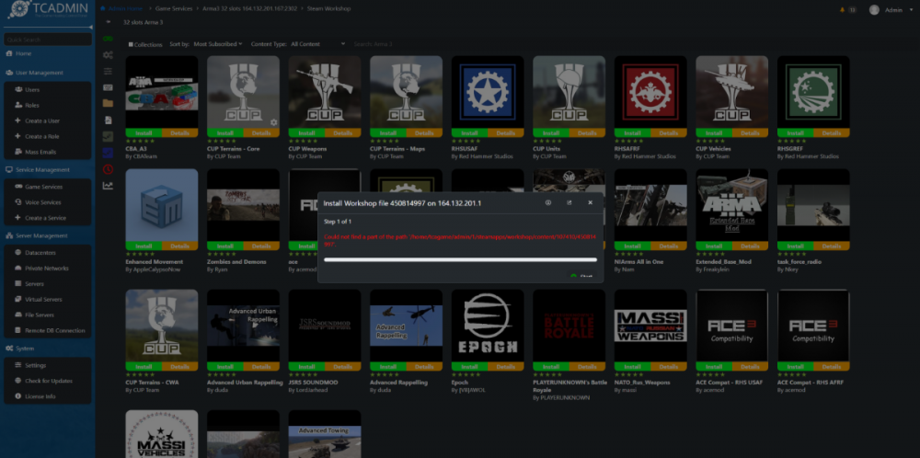Click Game Services breadcrumb link
This screenshot has width=920, height=458.
coord(174,9)
